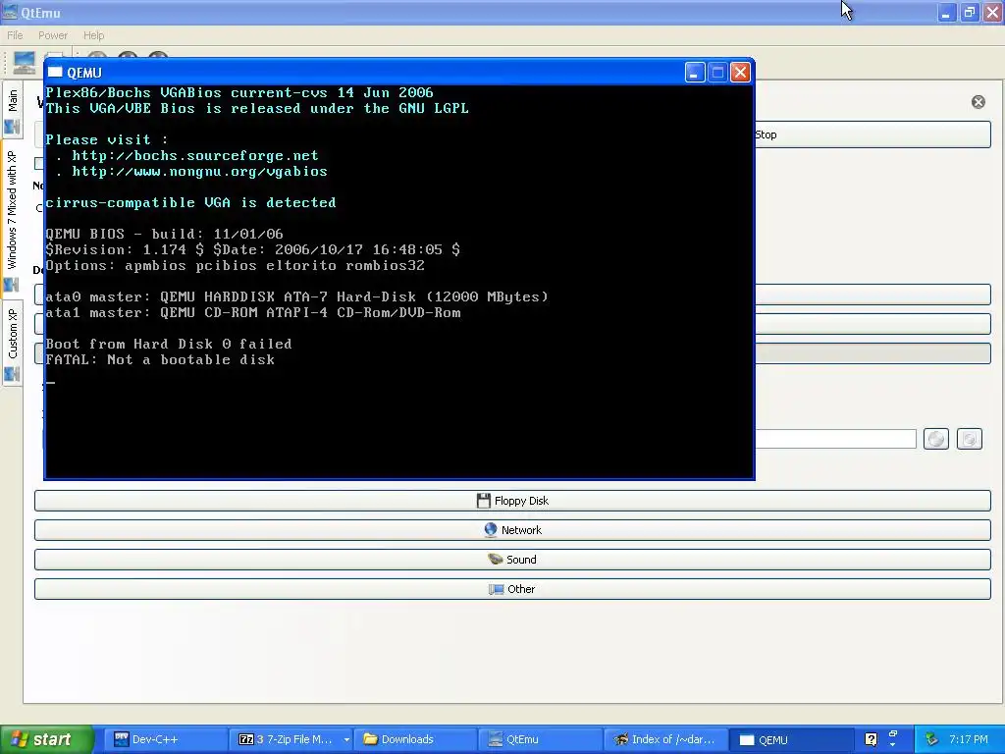Viewport: 1005px width, 754px height.
Task: Click the 'QEMU BIOS - build: 11/01/06' line
Action: click(x=164, y=234)
